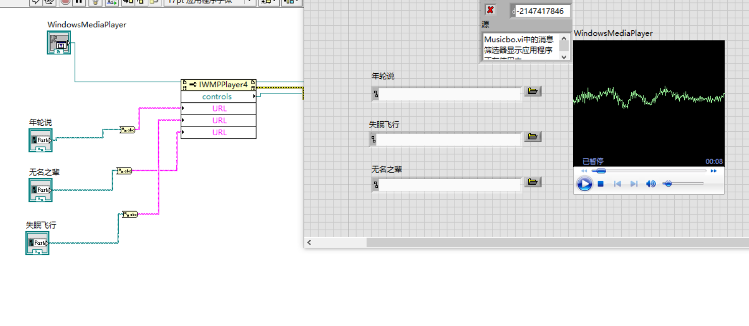Image resolution: width=749 pixels, height=326 pixels.
Task: Stop playback in Windows Media Player
Action: (x=601, y=184)
